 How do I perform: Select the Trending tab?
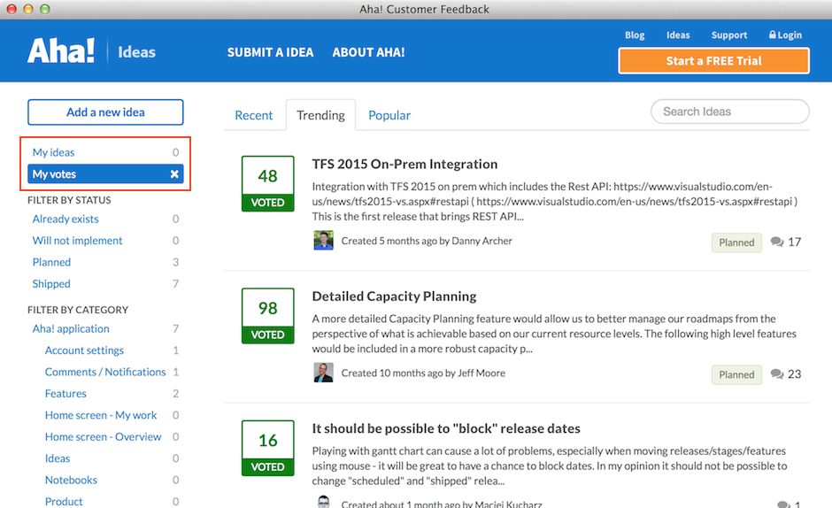320,115
